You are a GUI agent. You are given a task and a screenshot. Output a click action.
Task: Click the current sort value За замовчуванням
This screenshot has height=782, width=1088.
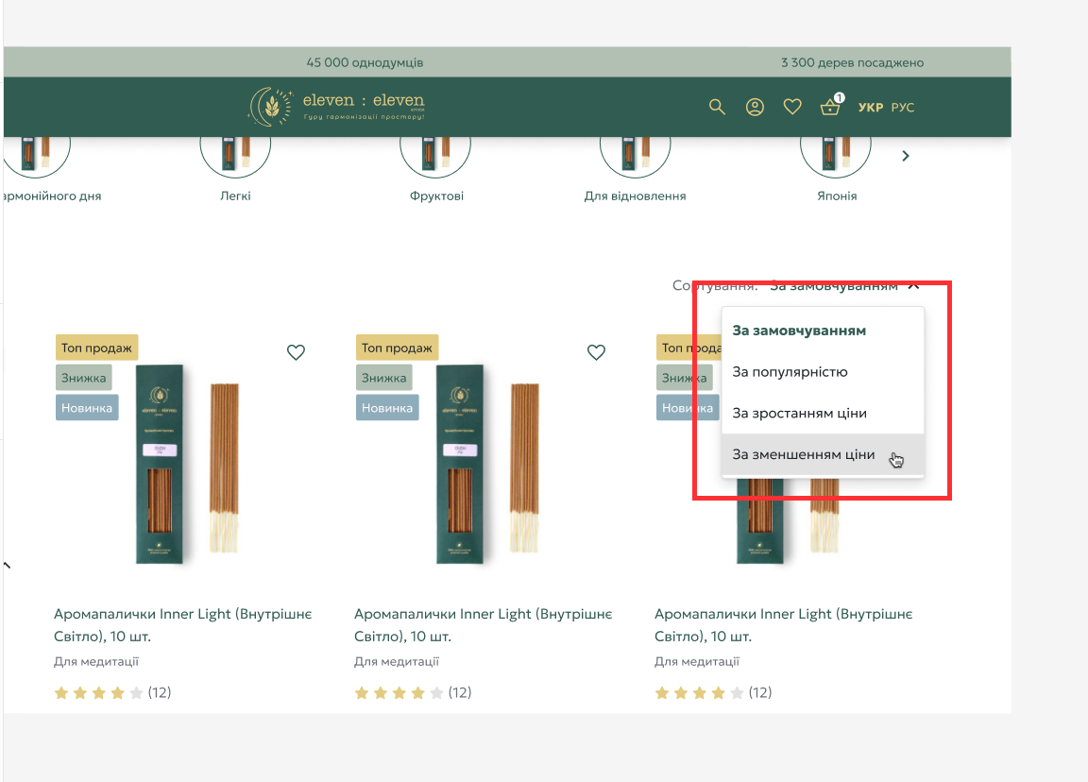click(834, 285)
